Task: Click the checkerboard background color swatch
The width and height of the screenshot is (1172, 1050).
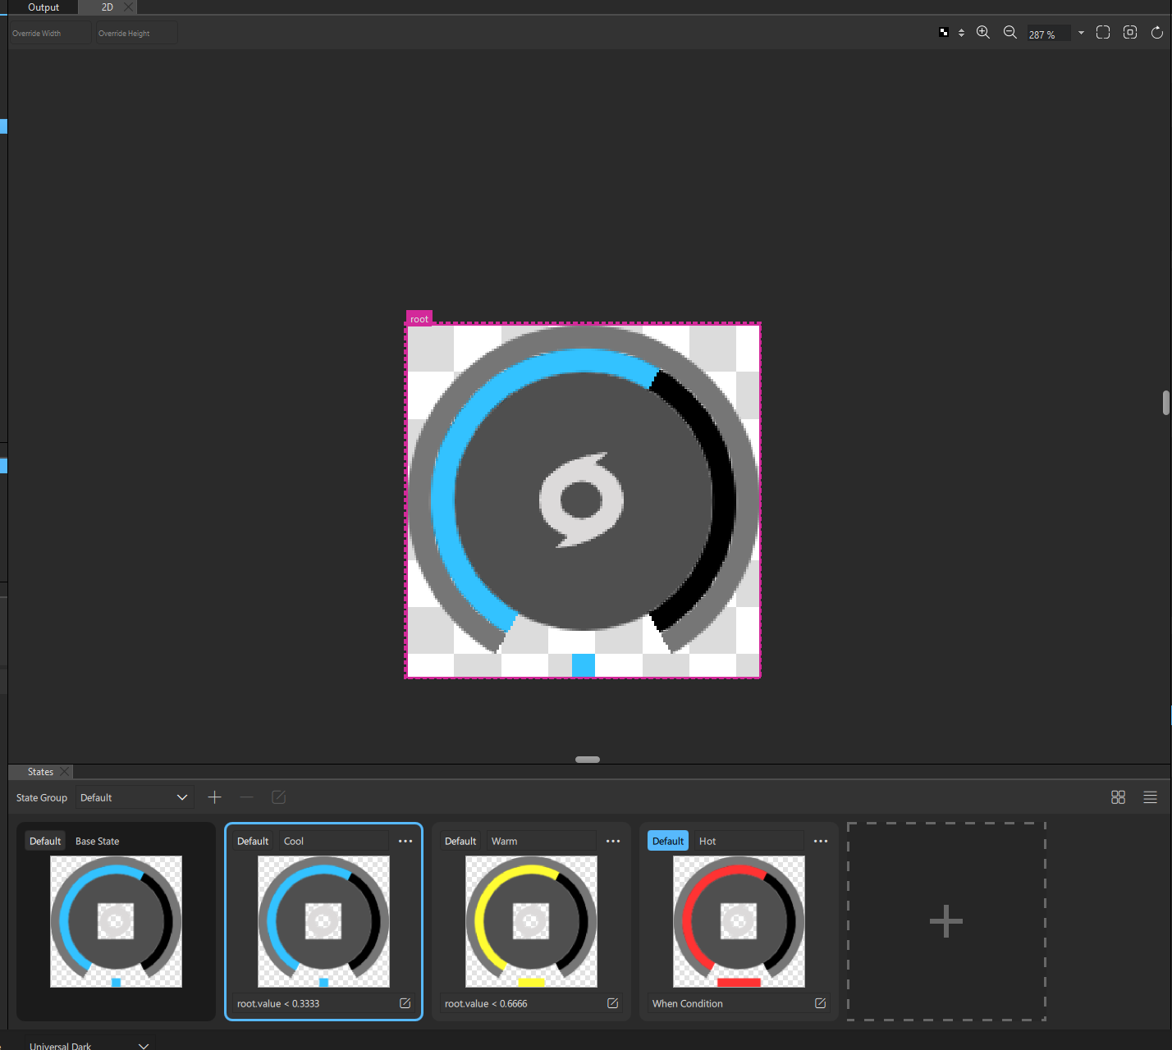Action: pos(944,33)
